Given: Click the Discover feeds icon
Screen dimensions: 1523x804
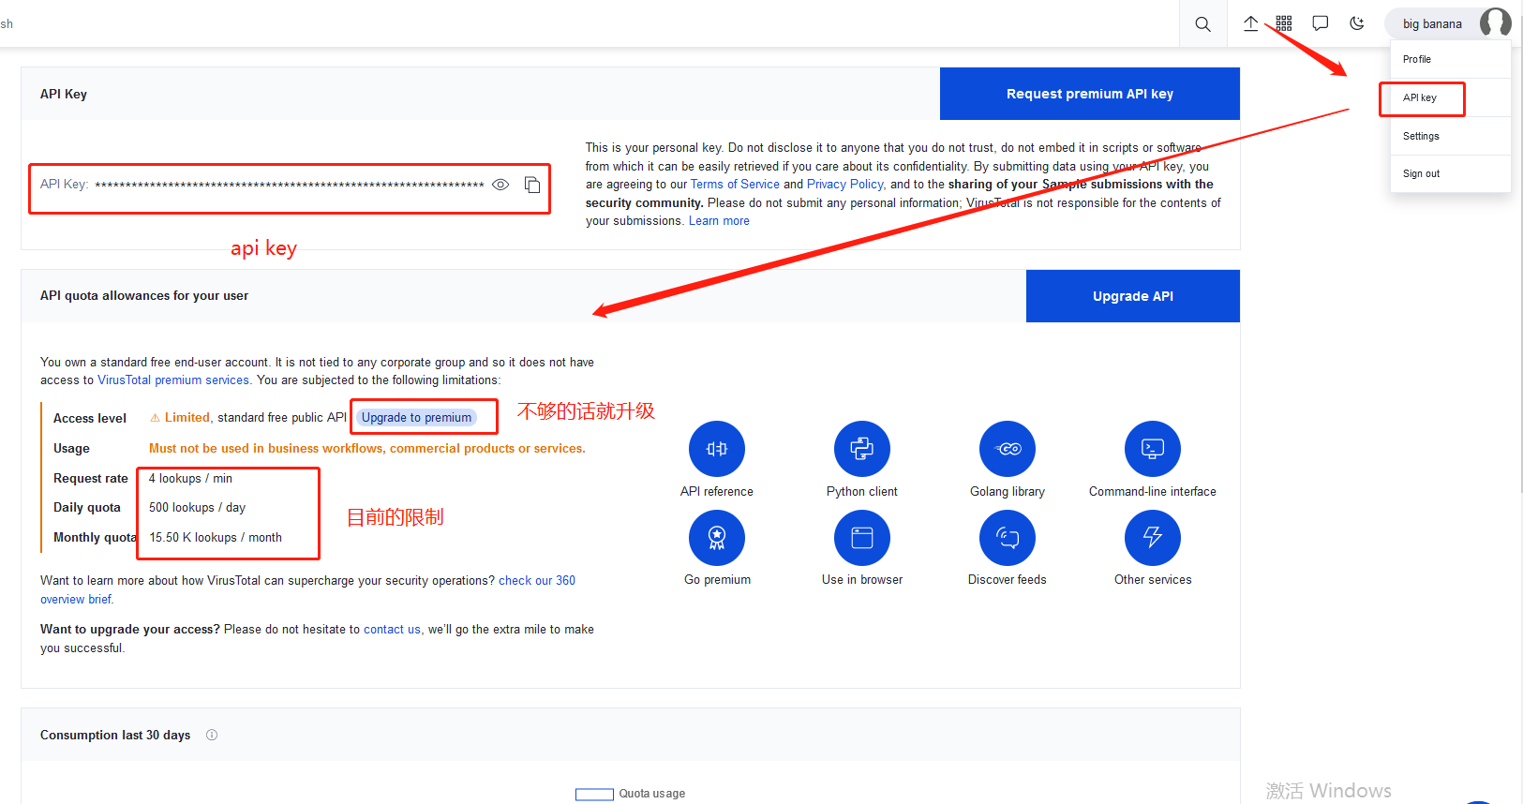Looking at the screenshot, I should 1008,537.
